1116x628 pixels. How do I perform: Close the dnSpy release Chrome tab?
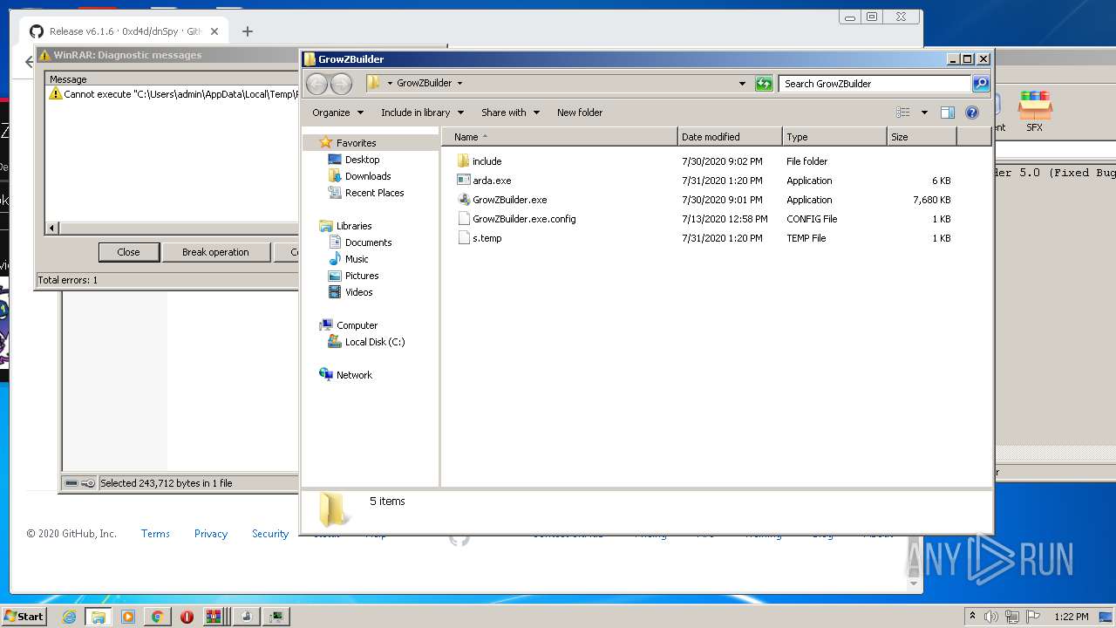pos(214,31)
